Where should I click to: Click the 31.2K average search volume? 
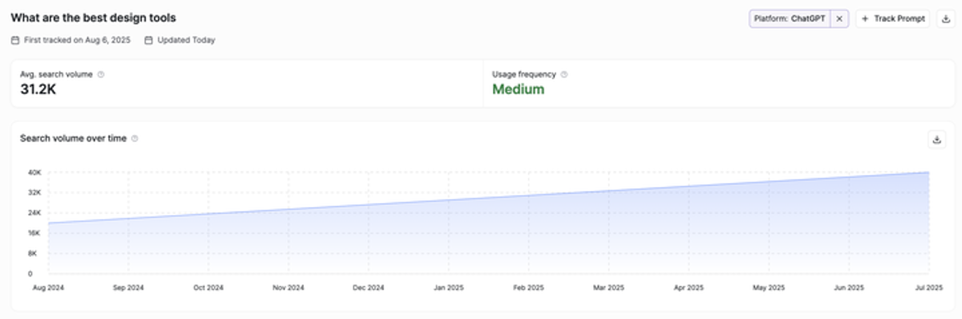click(38, 89)
